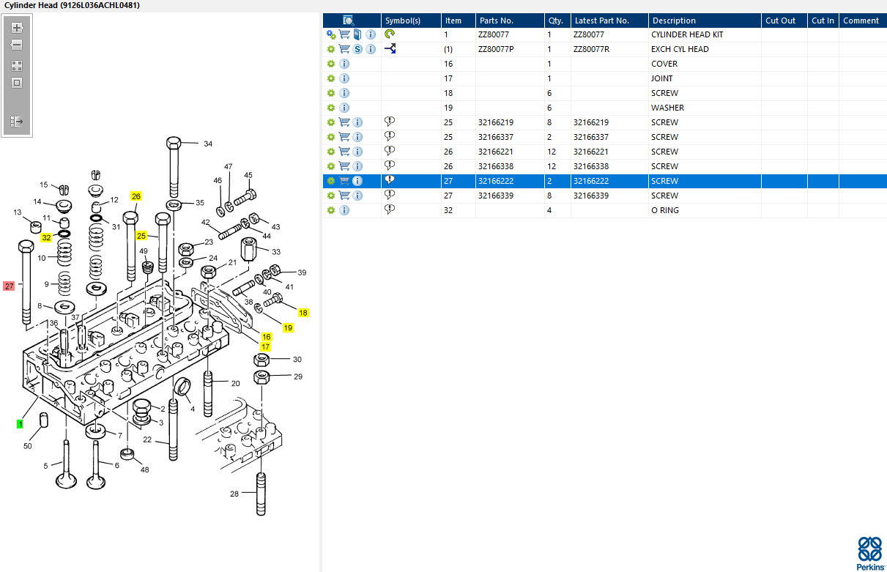Screen dimensions: 887x572
Task: Click diagram label 34 bolt
Action: 208,144
